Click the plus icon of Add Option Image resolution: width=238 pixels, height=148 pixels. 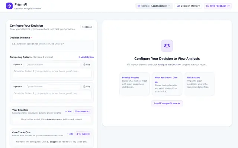point(80,57)
